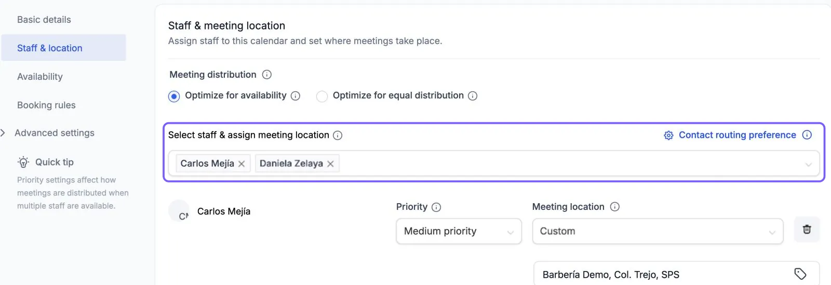Click info icon beside equal distribution

click(x=473, y=96)
